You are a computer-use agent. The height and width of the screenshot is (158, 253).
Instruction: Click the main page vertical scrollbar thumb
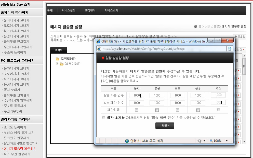point(244,67)
